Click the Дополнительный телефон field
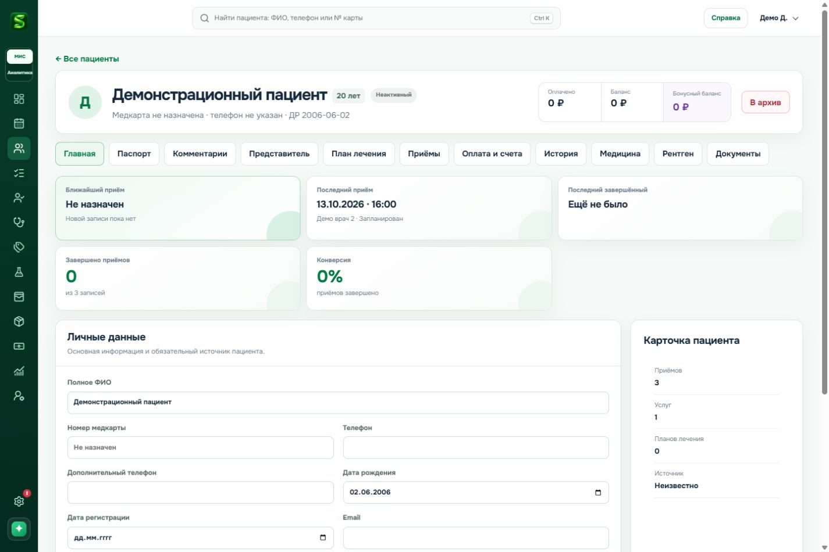 point(200,492)
